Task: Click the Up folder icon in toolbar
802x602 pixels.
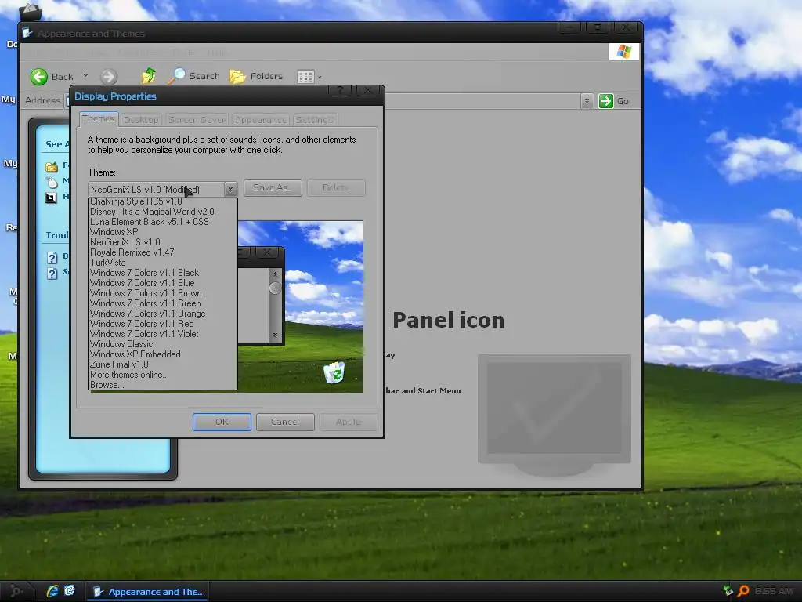Action: [148, 76]
